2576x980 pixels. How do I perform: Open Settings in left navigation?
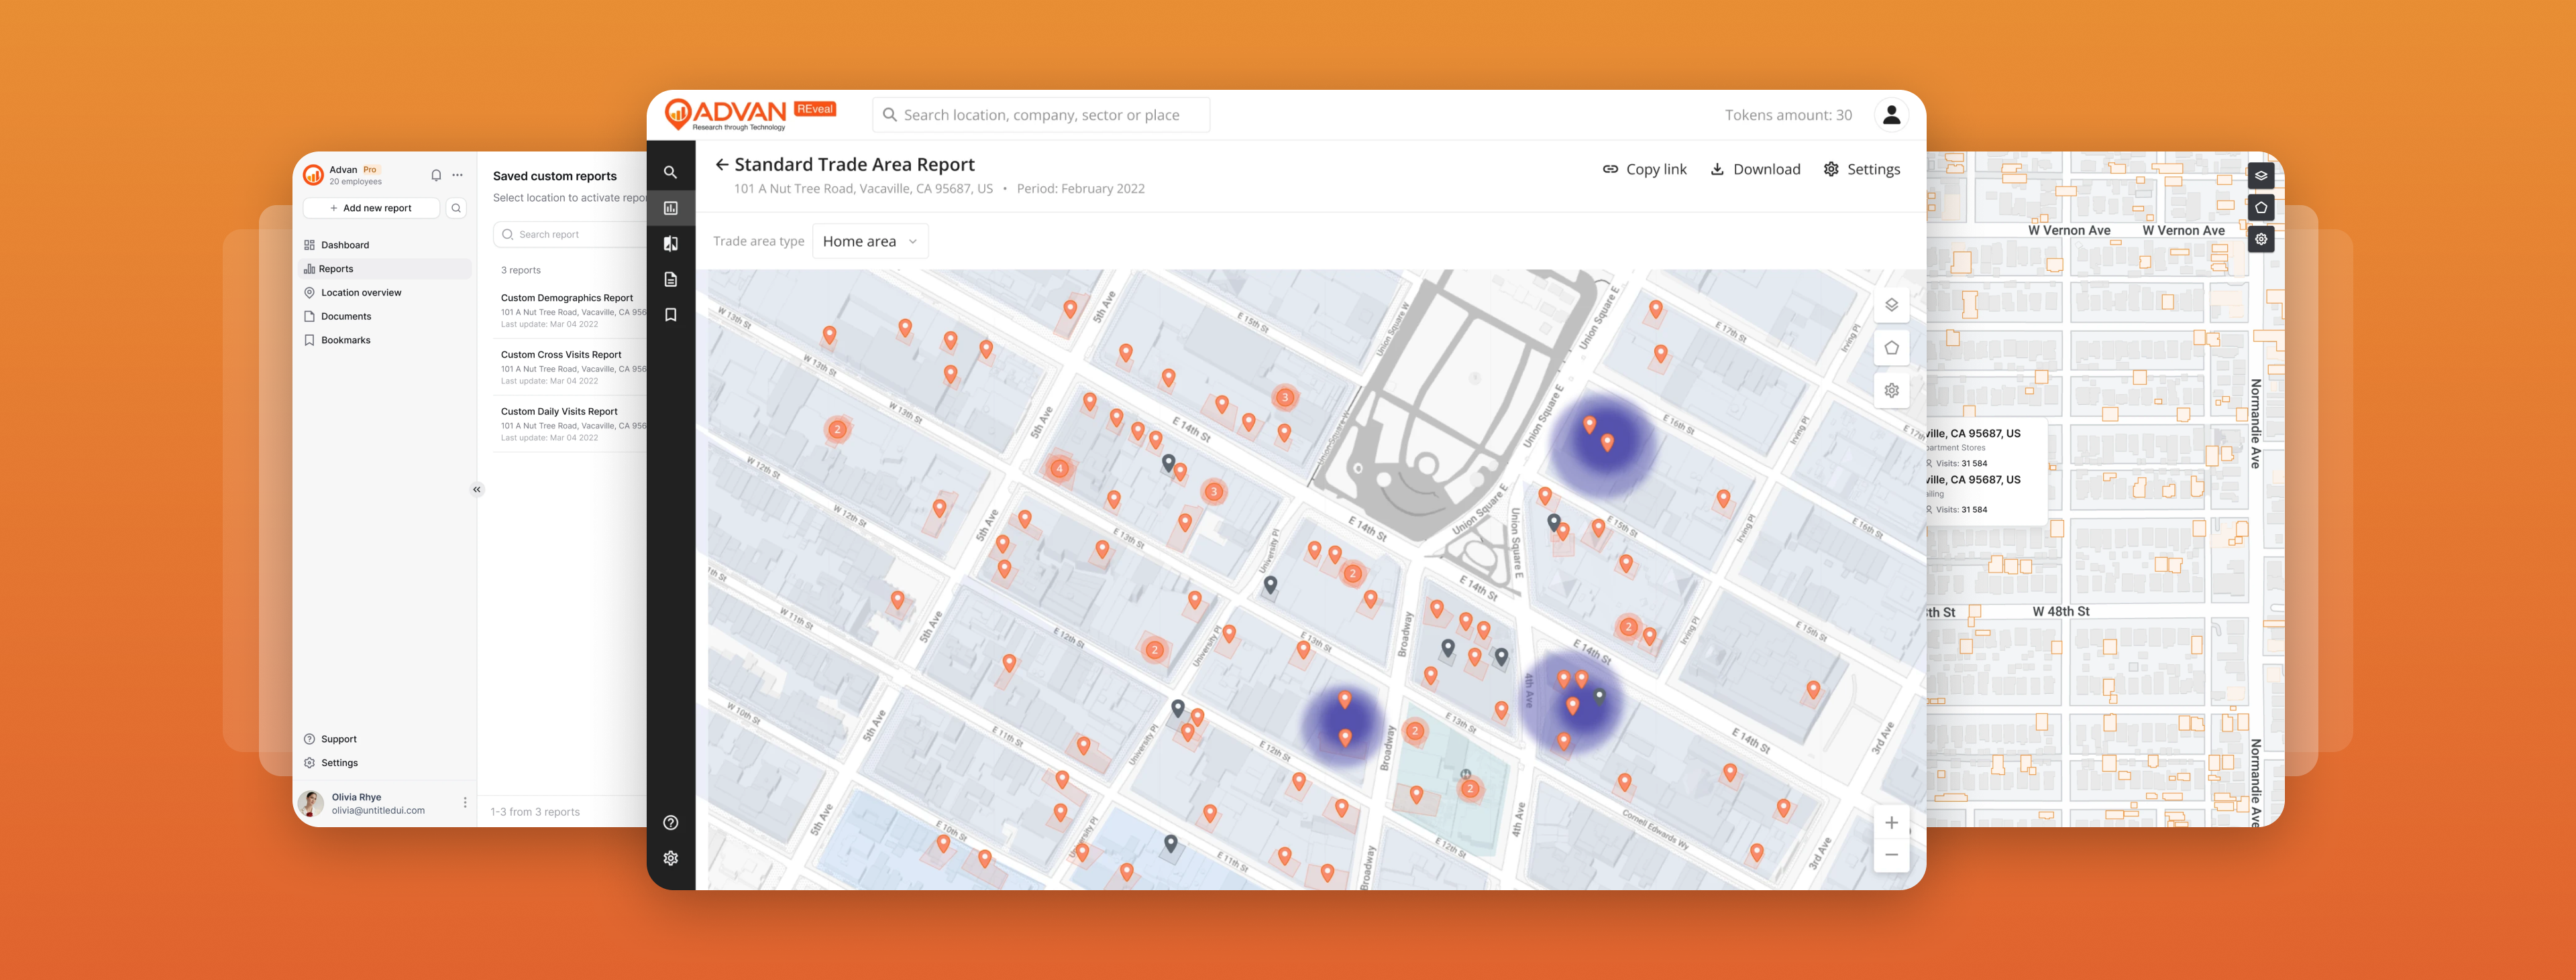(x=385, y=763)
